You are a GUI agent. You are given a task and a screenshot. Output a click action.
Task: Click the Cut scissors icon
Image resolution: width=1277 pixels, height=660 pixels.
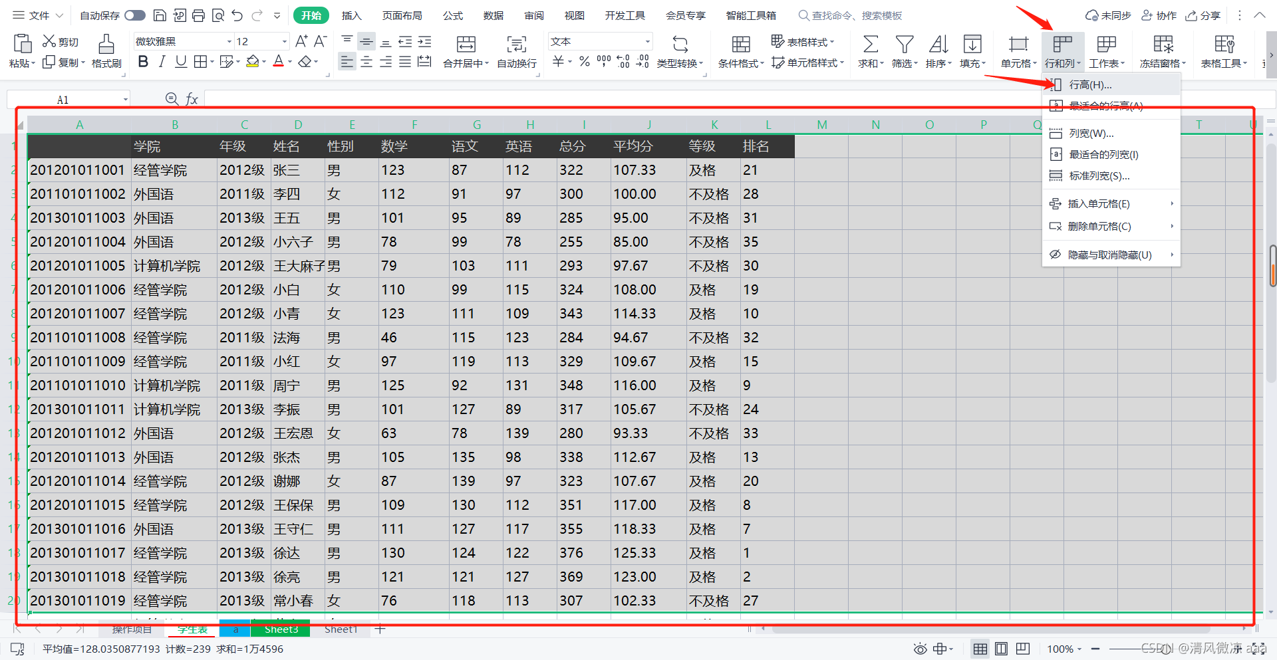click(x=49, y=41)
